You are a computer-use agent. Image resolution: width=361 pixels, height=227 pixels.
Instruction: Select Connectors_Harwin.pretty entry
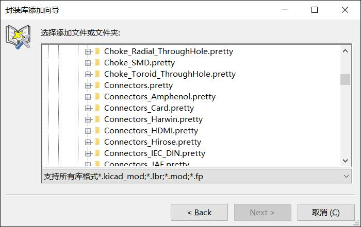153,119
